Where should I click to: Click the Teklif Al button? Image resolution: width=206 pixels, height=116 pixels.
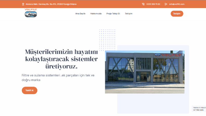tap(30, 90)
